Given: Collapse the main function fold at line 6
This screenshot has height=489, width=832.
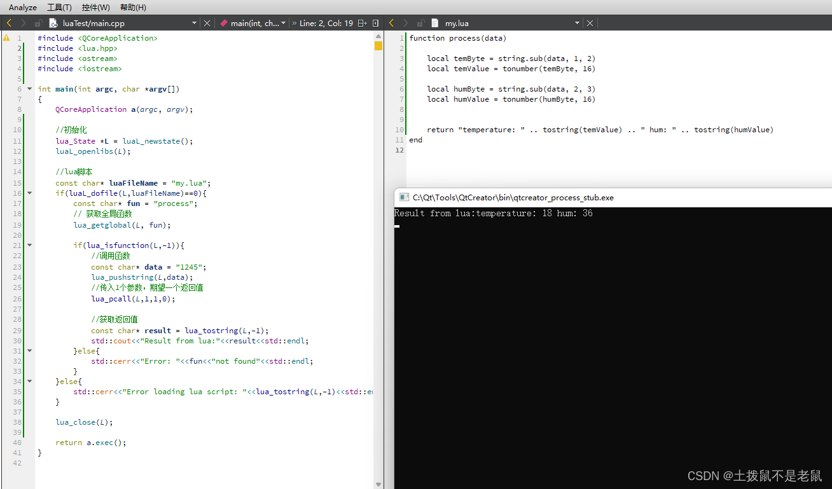Looking at the screenshot, I should (29, 89).
